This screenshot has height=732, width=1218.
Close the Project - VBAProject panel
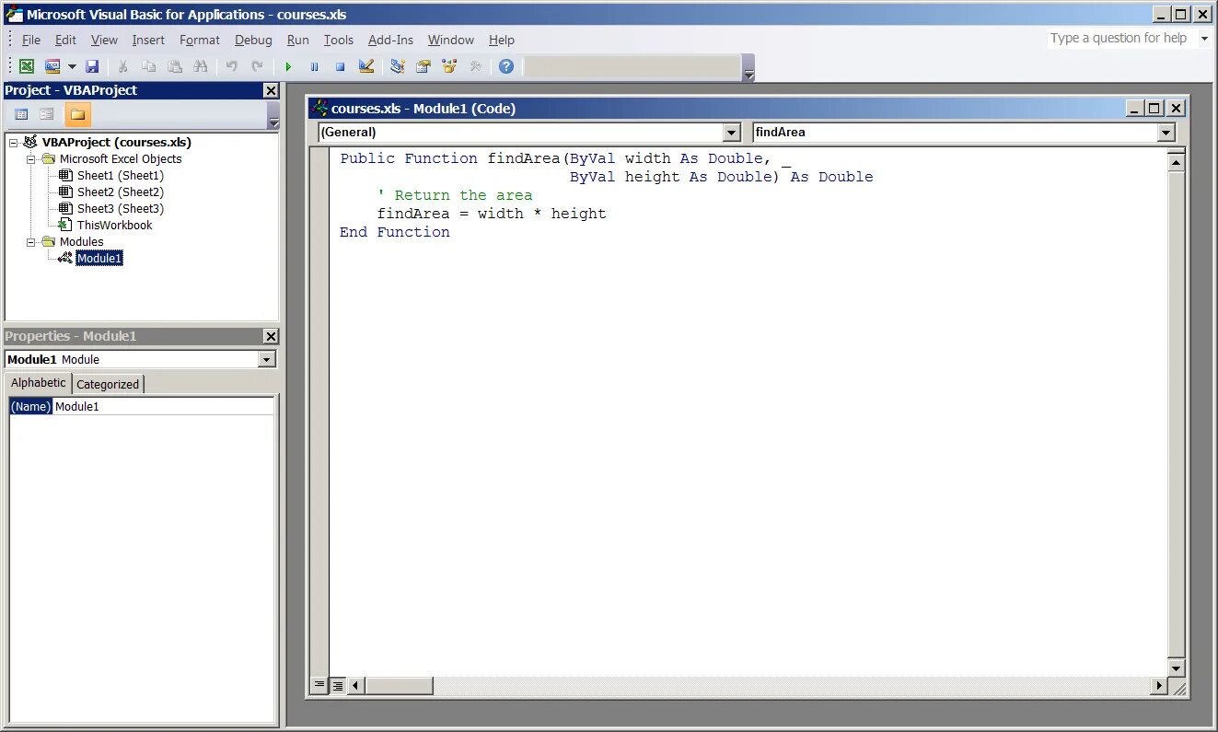271,90
